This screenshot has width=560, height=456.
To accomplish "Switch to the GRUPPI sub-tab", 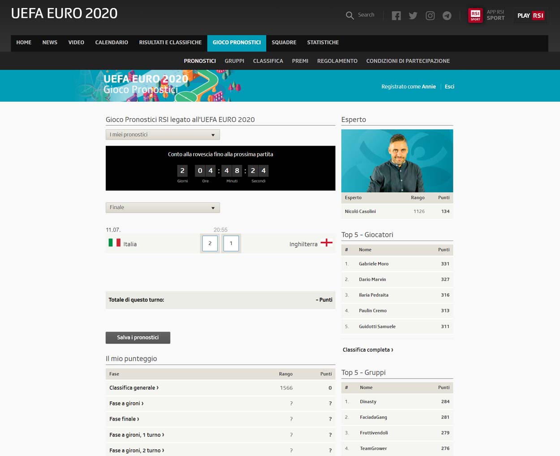I will point(234,61).
